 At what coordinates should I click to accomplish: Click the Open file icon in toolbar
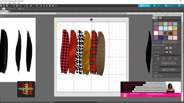coord(1,6)
